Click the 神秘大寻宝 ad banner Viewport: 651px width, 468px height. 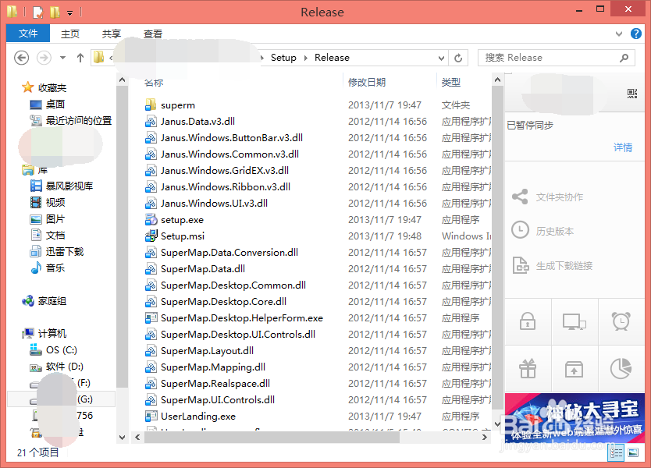(575, 418)
